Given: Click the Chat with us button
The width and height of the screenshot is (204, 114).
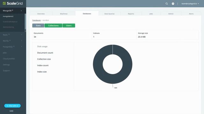Looking at the screenshot, I should [x=12, y=106].
